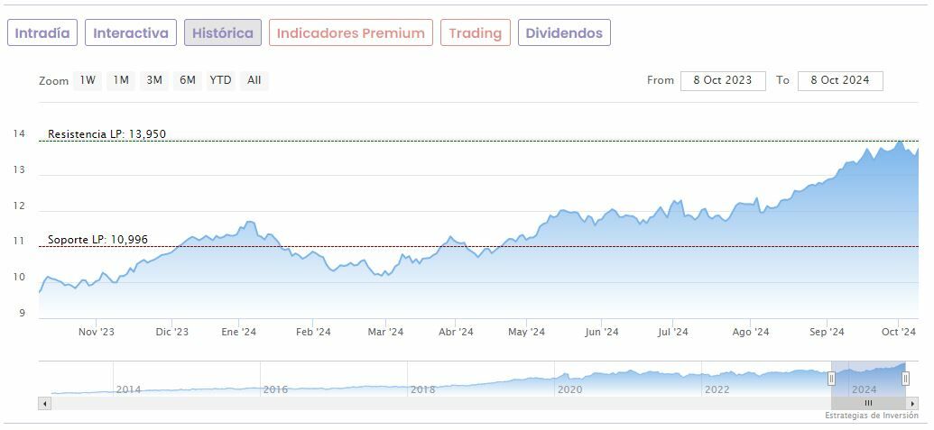Set zoom to 1W
Screen dimensions: 934x430
[88, 80]
